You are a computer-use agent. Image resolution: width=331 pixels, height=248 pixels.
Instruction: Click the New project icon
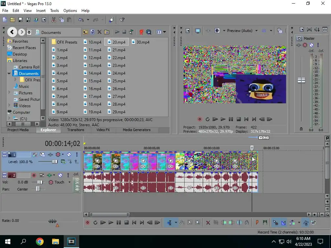pos(5,20)
